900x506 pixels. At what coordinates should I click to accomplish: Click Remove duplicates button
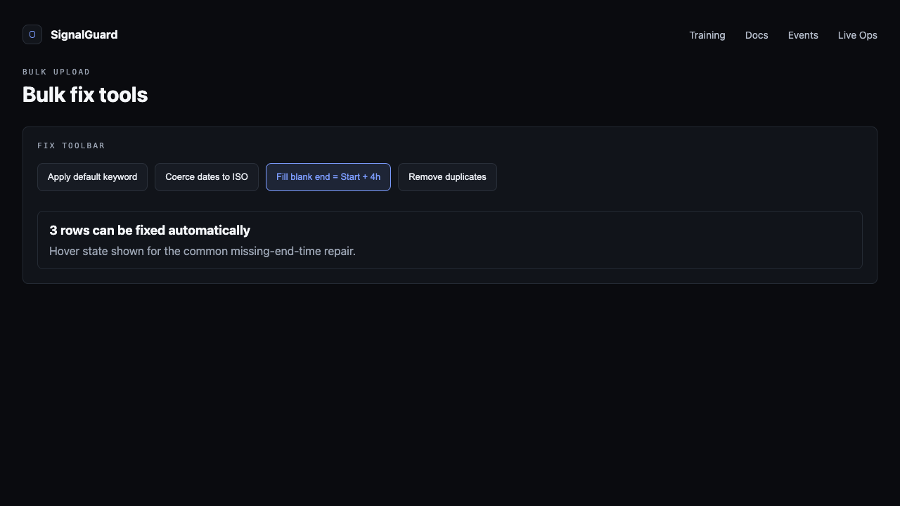tap(447, 177)
